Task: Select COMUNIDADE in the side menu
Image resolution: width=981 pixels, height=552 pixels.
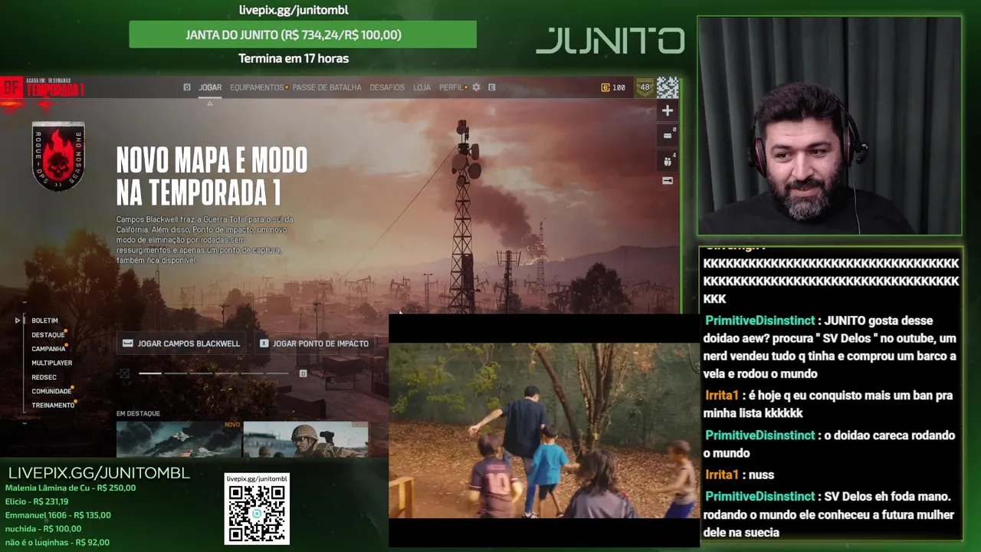Action: pyautogui.click(x=51, y=391)
